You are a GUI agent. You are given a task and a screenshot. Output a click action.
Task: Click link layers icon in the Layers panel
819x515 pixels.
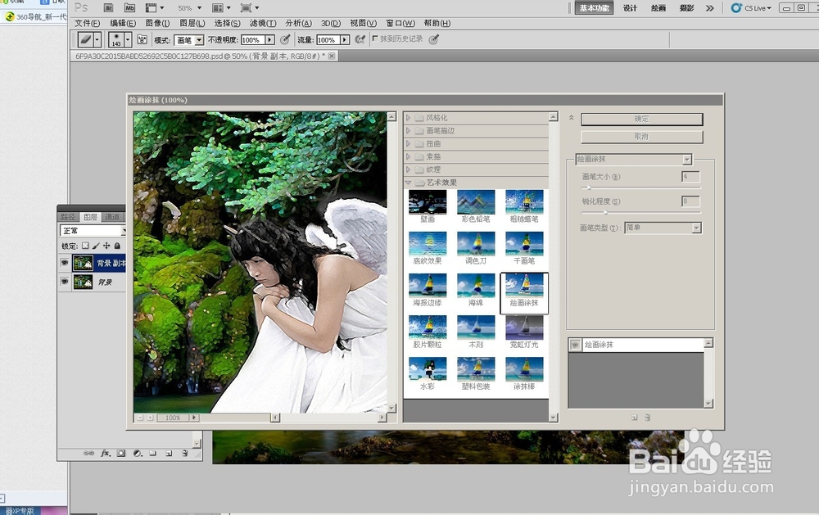click(88, 454)
